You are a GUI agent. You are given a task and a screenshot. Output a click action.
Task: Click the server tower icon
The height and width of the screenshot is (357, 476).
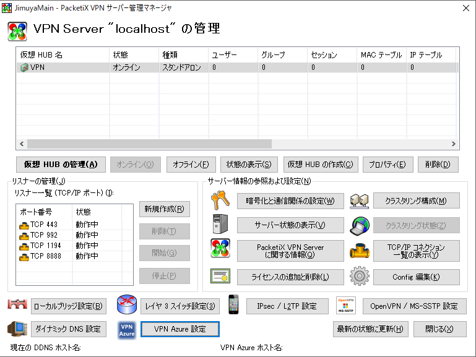click(220, 224)
